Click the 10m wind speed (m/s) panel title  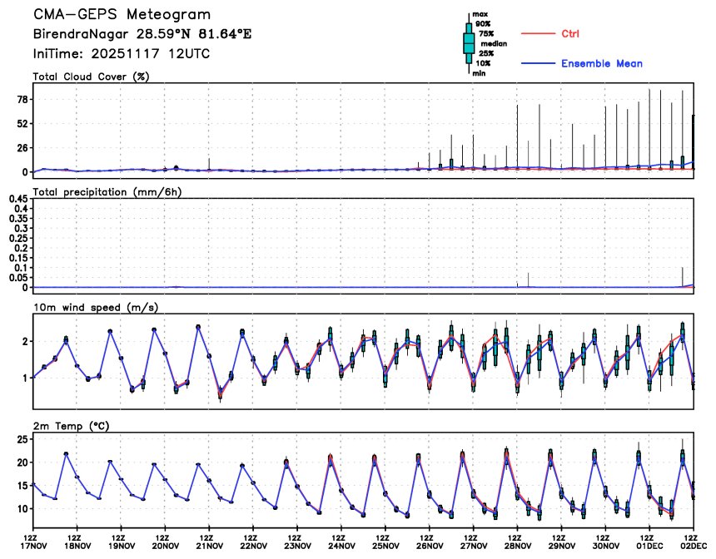tap(96, 308)
